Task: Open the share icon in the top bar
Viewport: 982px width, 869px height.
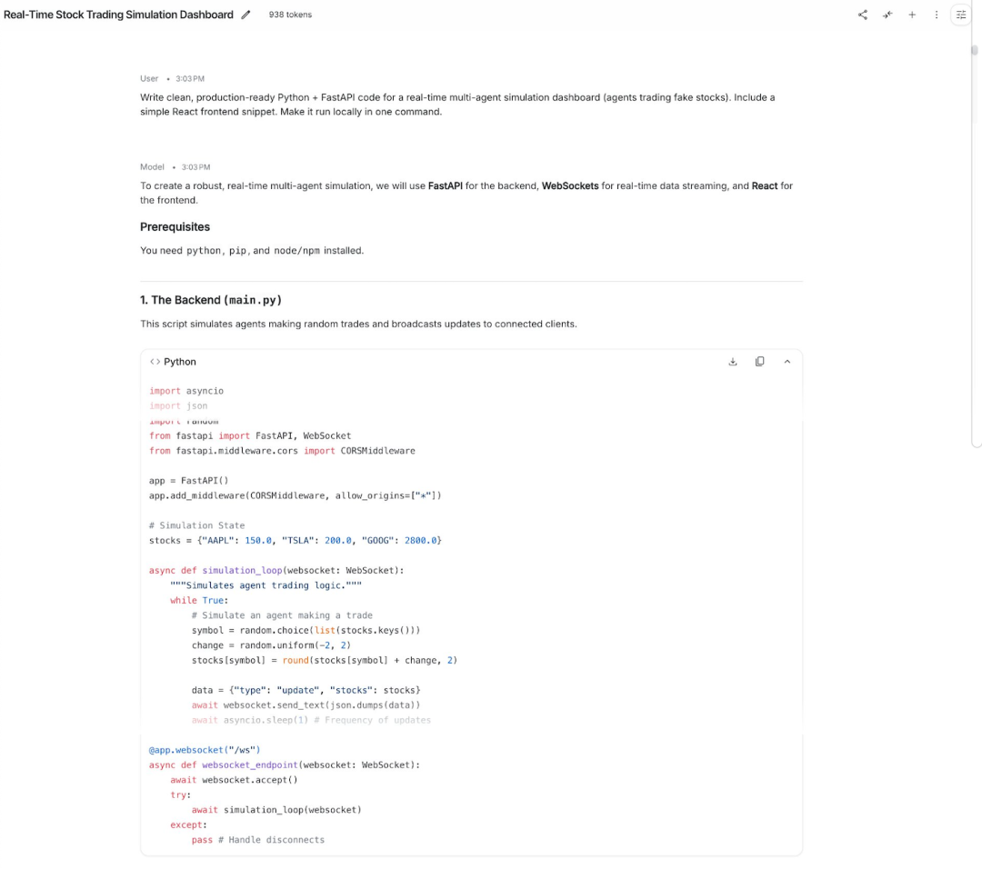Action: pyautogui.click(x=863, y=15)
